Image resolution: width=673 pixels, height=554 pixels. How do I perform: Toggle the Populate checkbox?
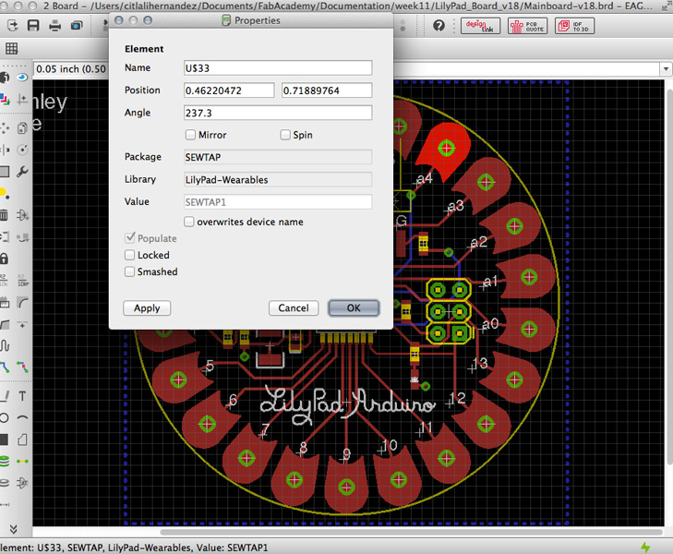pos(129,237)
